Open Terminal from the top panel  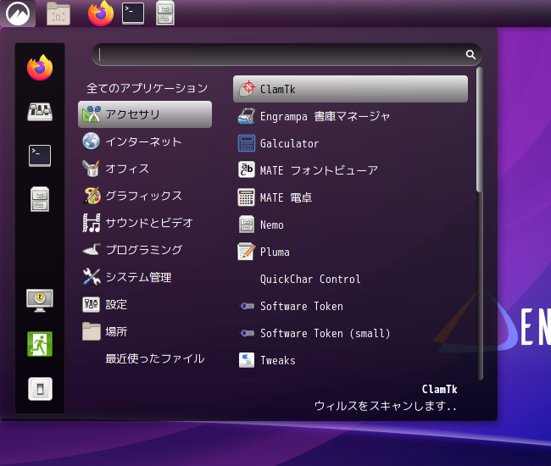(x=133, y=14)
